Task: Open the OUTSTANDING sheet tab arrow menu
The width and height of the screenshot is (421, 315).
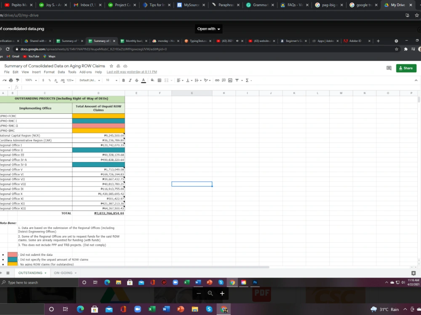Action: coord(45,273)
